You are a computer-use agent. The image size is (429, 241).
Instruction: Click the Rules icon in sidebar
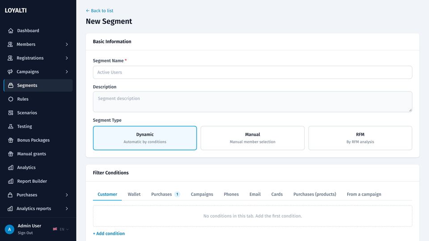click(11, 99)
